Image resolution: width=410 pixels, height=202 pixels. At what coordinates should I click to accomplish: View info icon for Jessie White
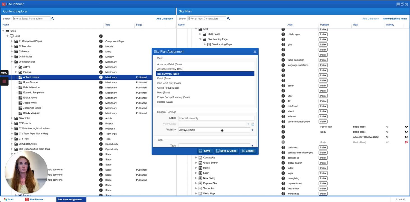click(101, 103)
